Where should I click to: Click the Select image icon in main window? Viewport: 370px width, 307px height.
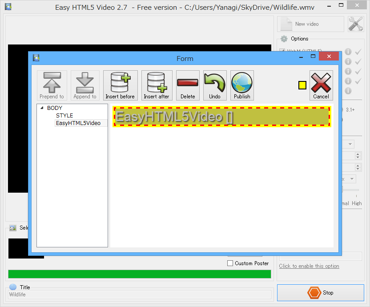pyautogui.click(x=13, y=228)
